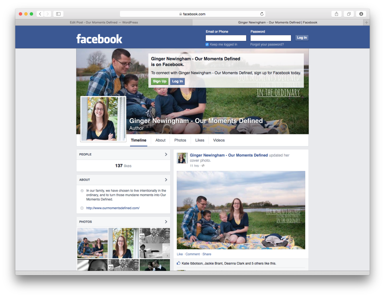Open the portrait photo thumbnail in Photos

(x=123, y=243)
